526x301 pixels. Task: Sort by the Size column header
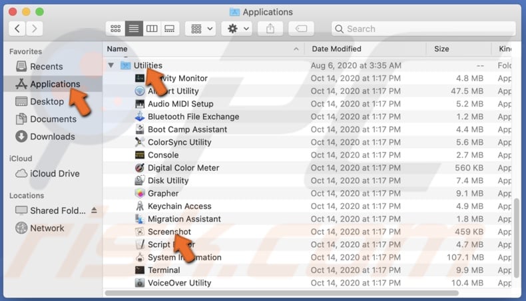(441, 49)
